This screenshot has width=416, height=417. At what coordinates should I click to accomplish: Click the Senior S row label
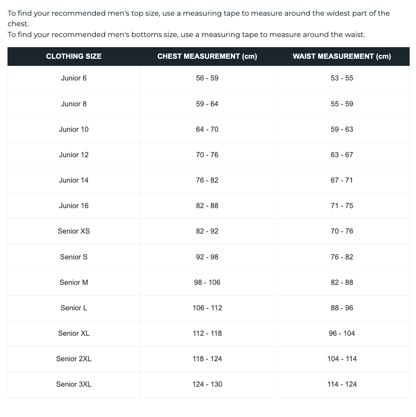74,257
